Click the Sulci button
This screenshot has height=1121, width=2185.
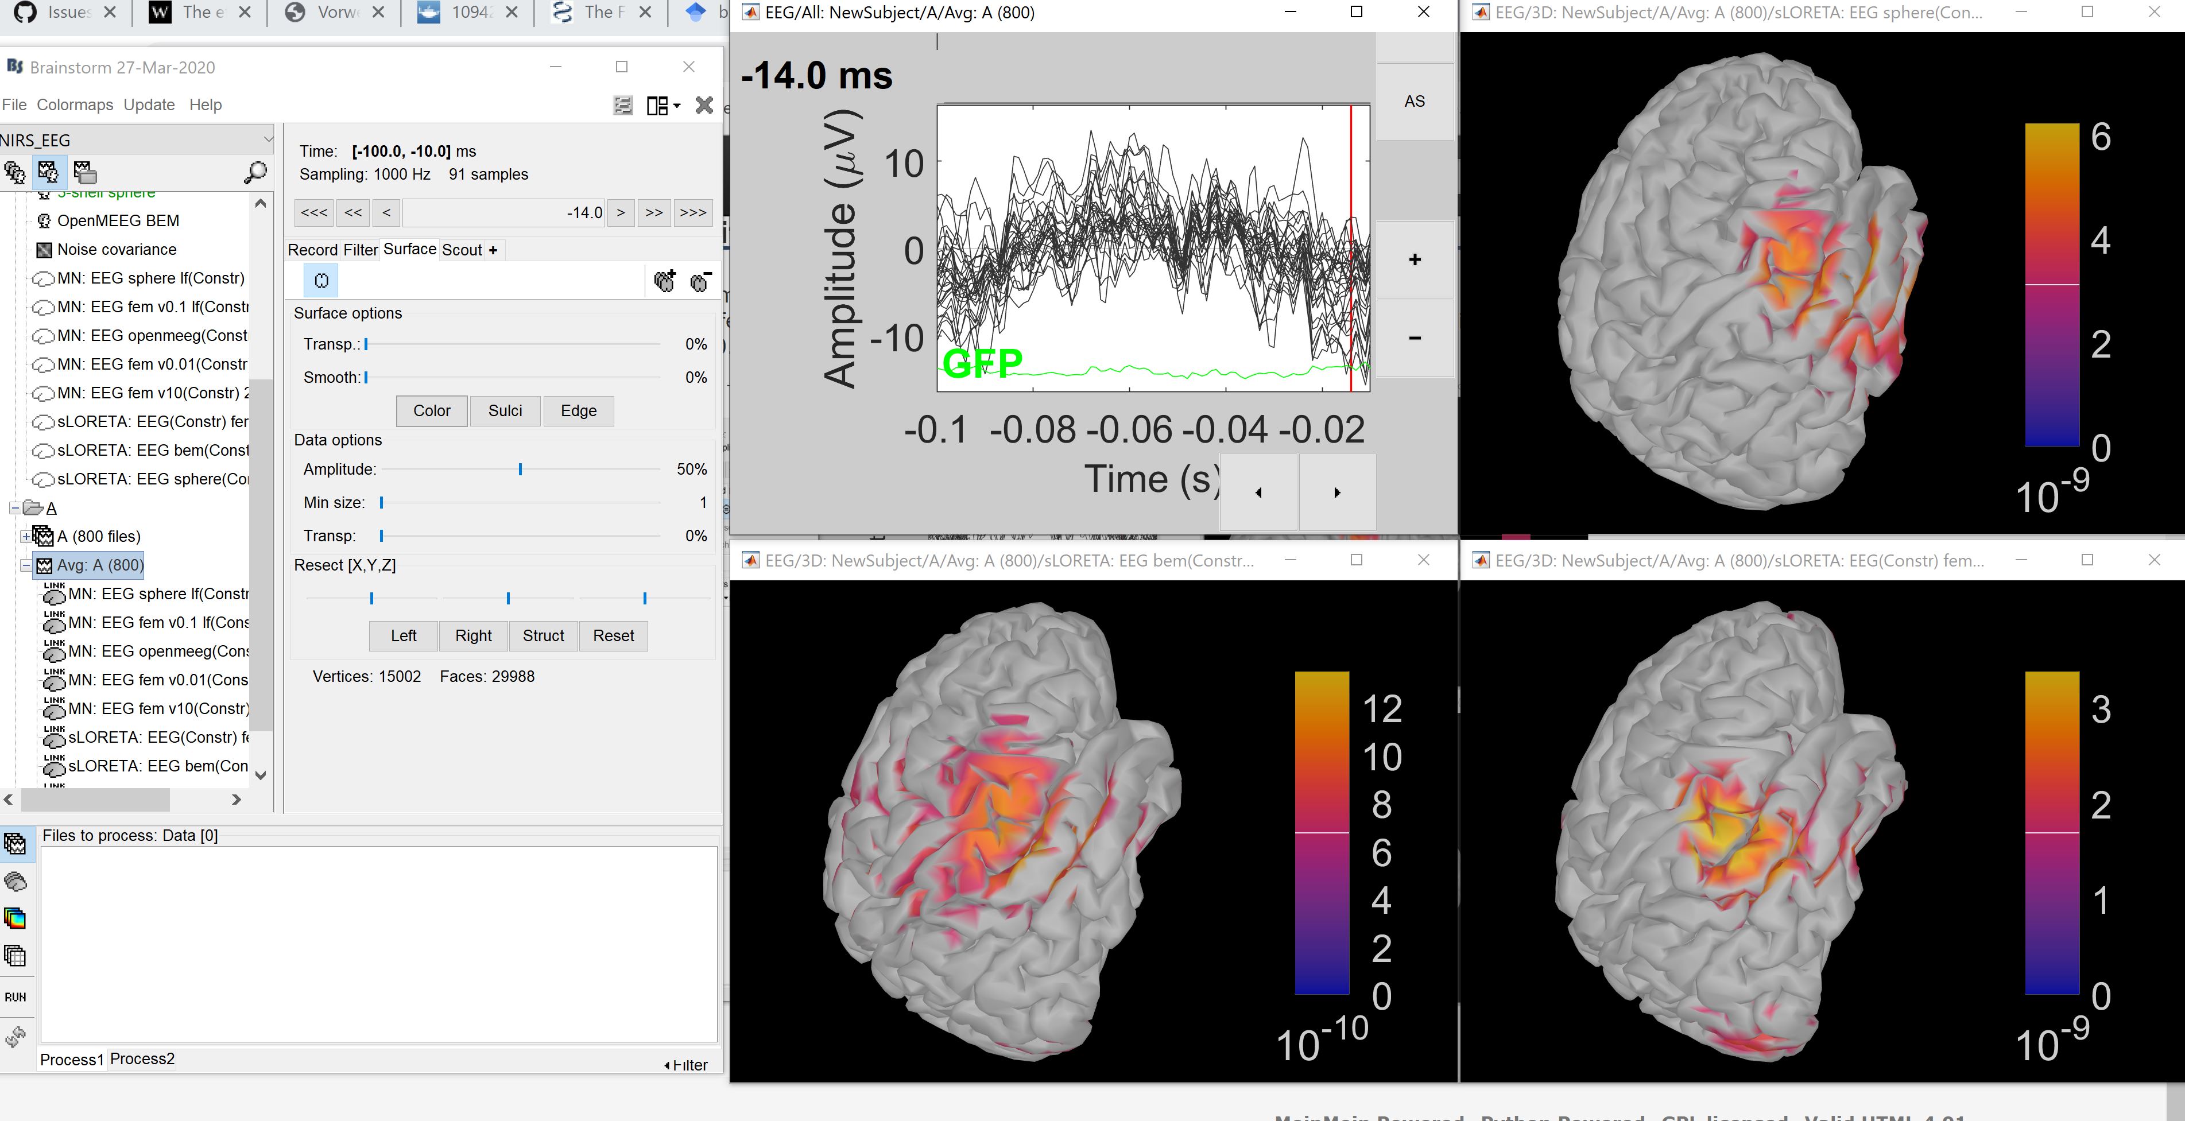(x=505, y=410)
